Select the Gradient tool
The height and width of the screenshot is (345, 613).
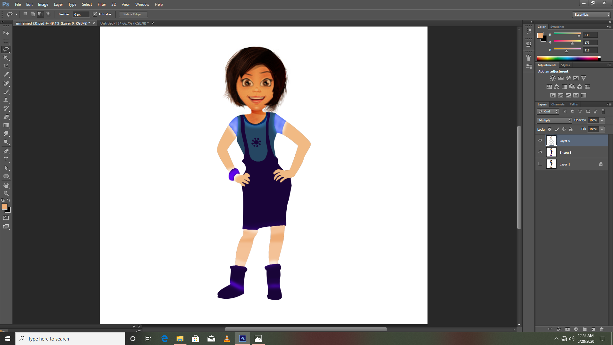coord(6,125)
